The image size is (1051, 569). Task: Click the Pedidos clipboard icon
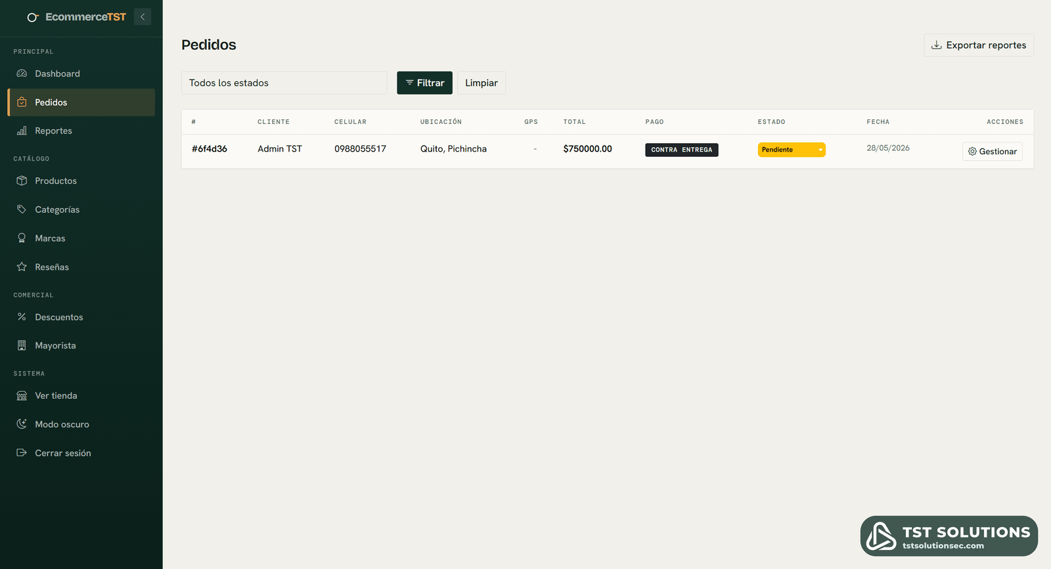click(22, 102)
